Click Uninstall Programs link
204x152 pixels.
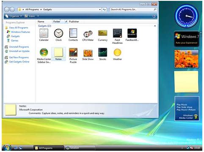tap(19, 47)
